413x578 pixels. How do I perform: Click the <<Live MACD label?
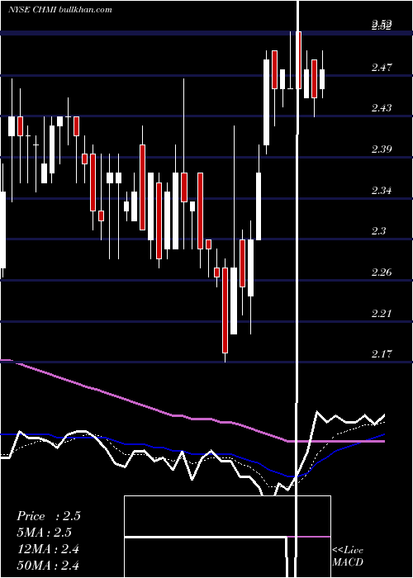348,557
